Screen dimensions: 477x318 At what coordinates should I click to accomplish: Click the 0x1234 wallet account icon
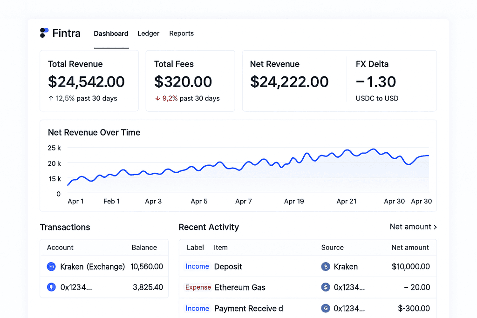[51, 287]
